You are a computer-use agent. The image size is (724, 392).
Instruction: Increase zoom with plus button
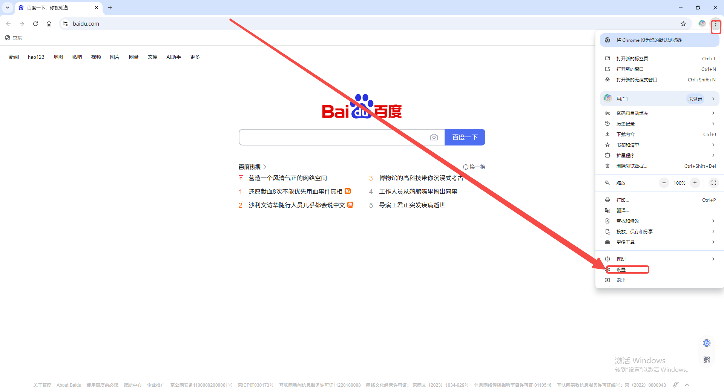click(x=695, y=183)
